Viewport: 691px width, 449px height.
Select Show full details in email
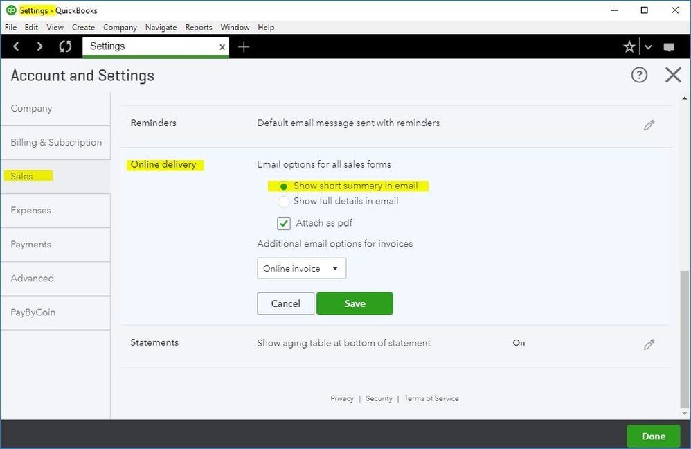point(284,202)
